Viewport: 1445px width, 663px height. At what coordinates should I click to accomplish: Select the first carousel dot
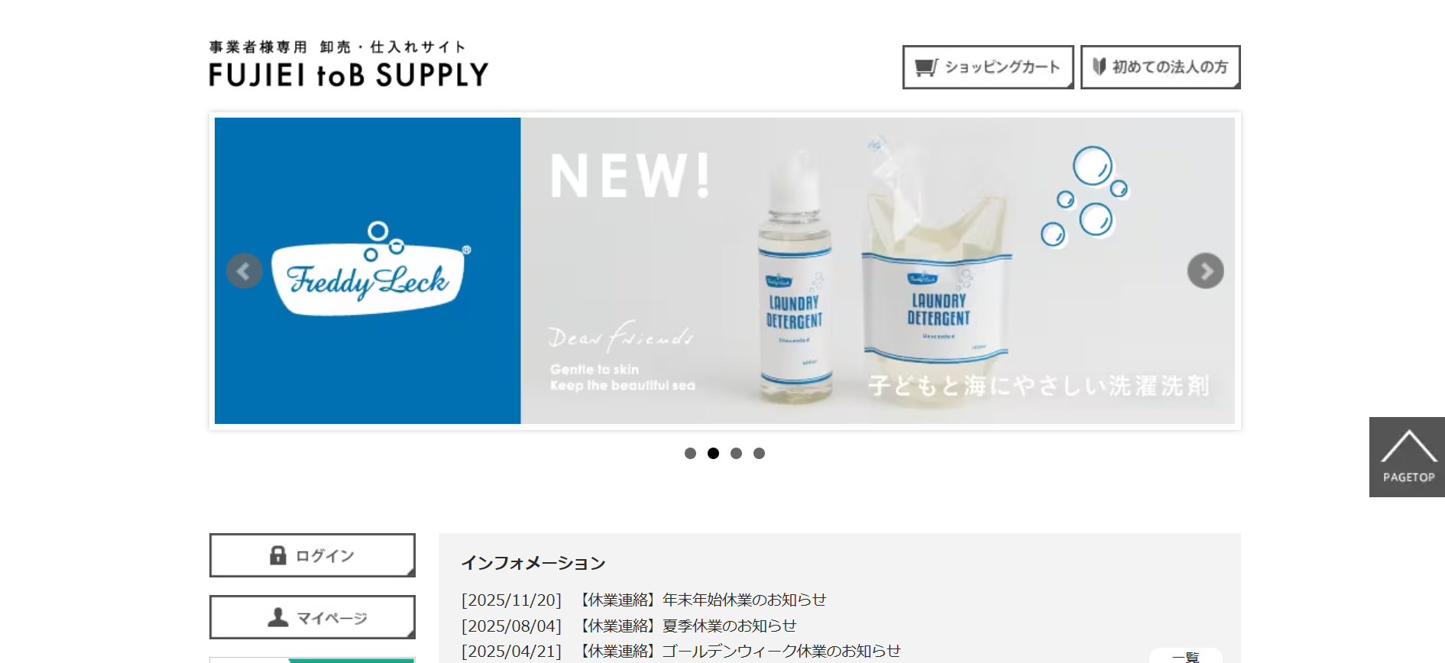(690, 453)
